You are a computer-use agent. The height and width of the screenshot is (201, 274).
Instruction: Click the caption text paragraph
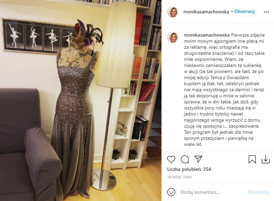[x=224, y=90]
